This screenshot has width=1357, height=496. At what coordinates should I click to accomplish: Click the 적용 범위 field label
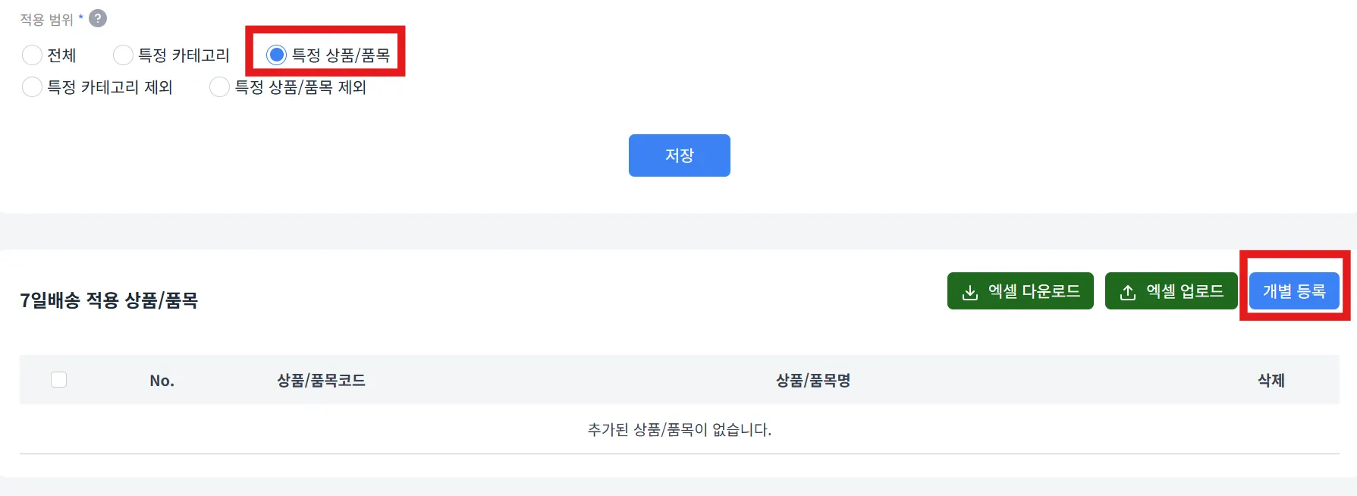click(46, 19)
